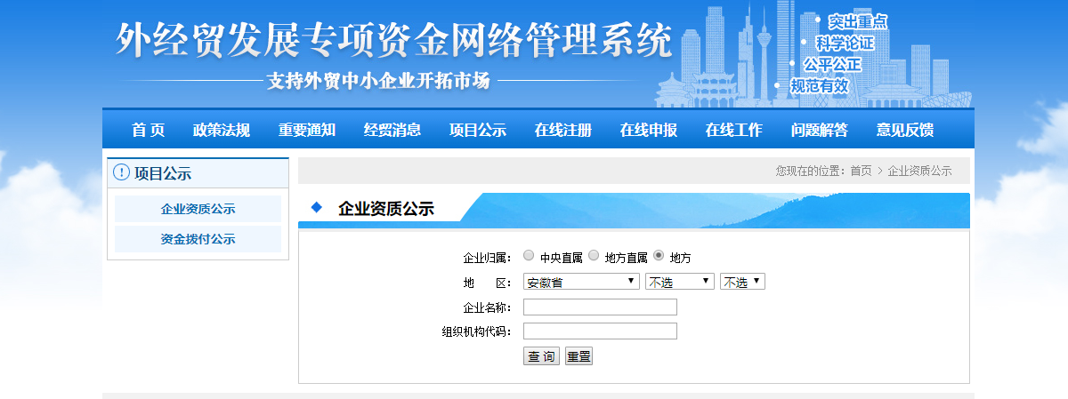Viewport: 1068px width, 399px height.
Task: Click the 查询 search button
Action: coord(541,356)
